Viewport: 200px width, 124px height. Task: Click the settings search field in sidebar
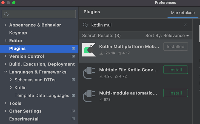tap(39, 14)
